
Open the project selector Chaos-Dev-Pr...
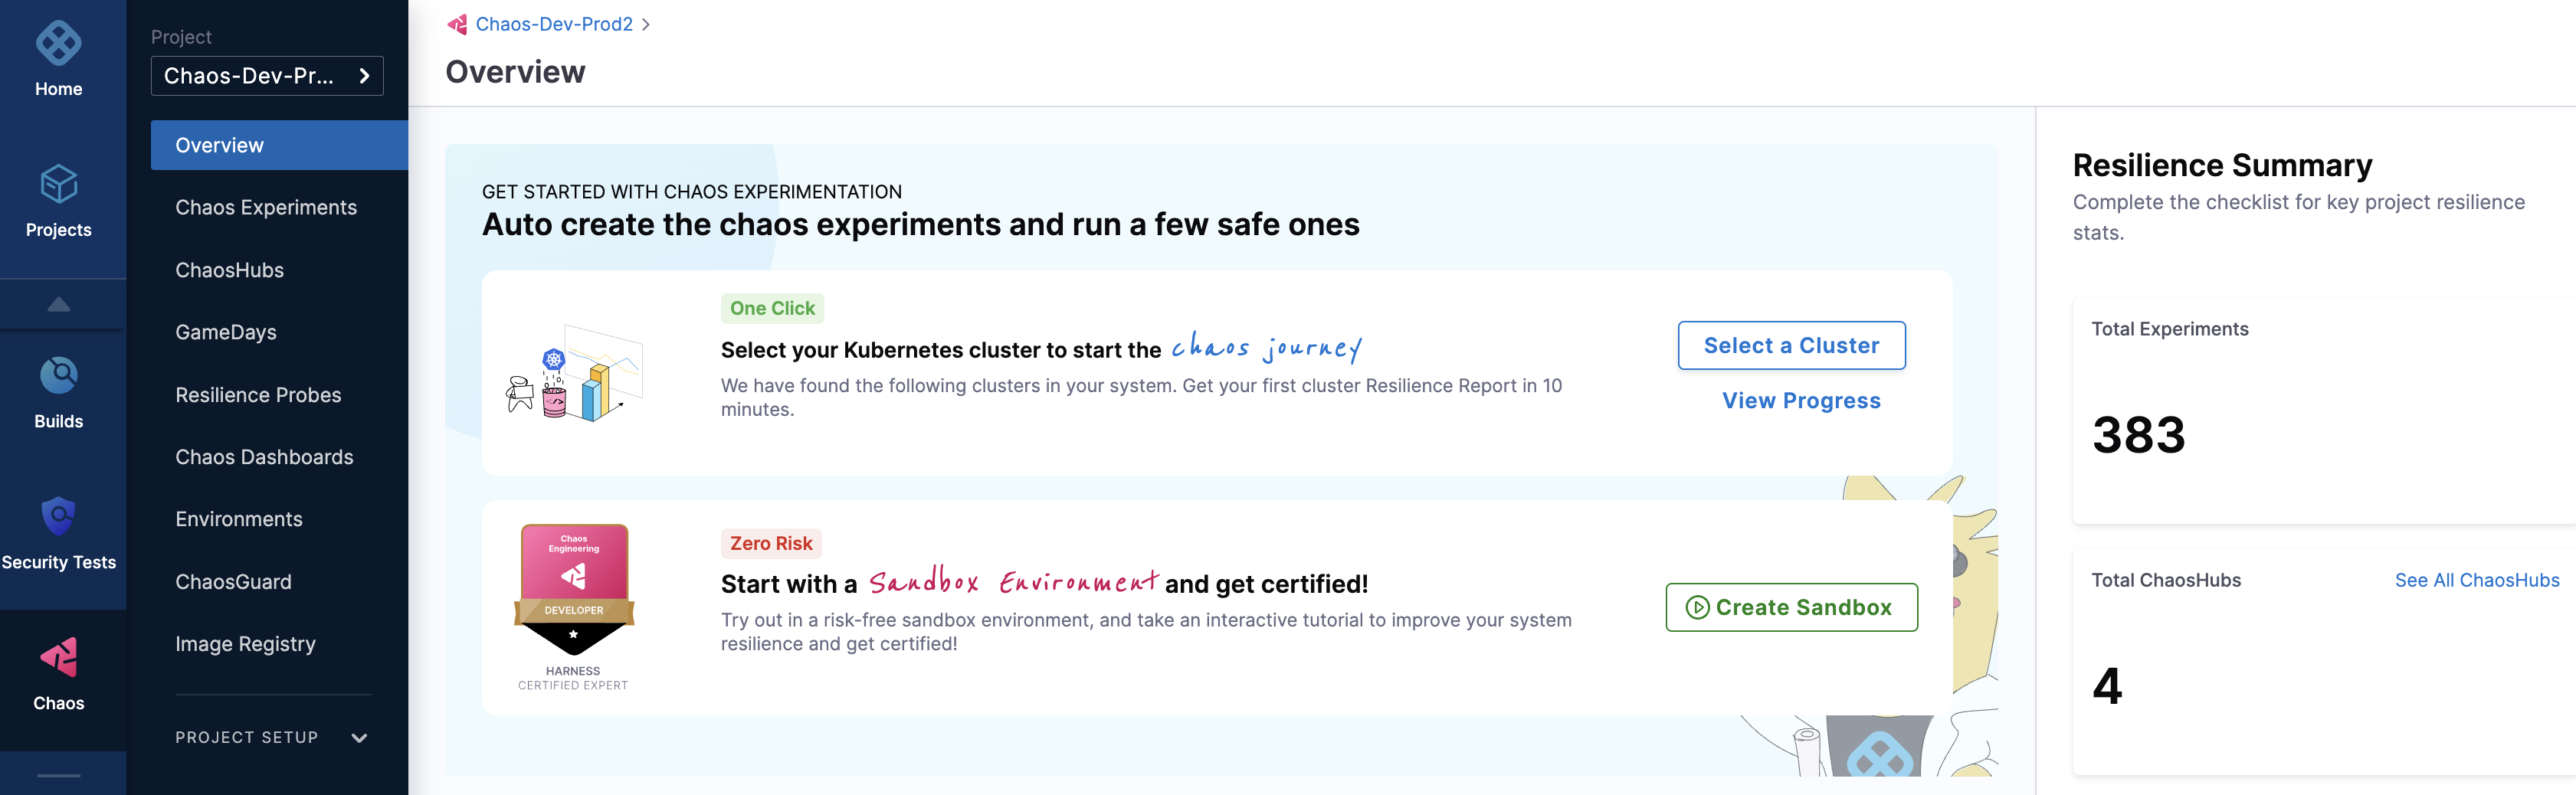tap(267, 76)
